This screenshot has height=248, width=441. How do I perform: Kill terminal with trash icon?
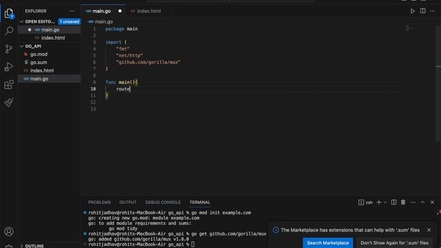(x=403, y=202)
